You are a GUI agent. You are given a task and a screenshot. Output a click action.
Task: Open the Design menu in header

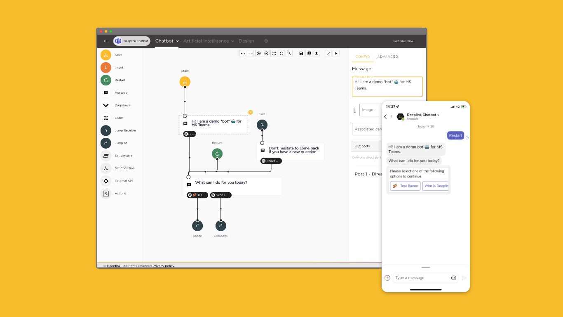[246, 41]
